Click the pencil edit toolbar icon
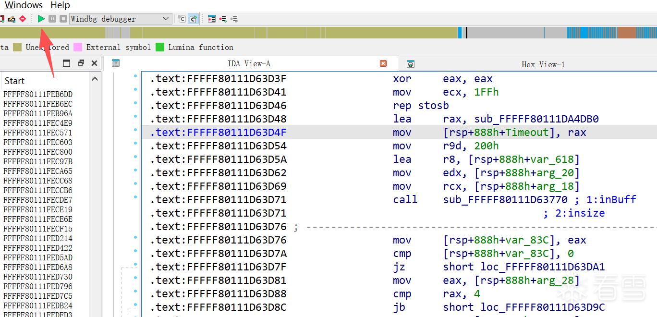 tap(12, 19)
